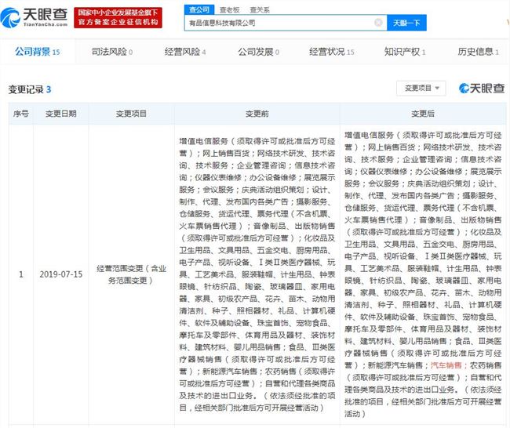
Task: Click row number 1 cell
Action: [21, 274]
